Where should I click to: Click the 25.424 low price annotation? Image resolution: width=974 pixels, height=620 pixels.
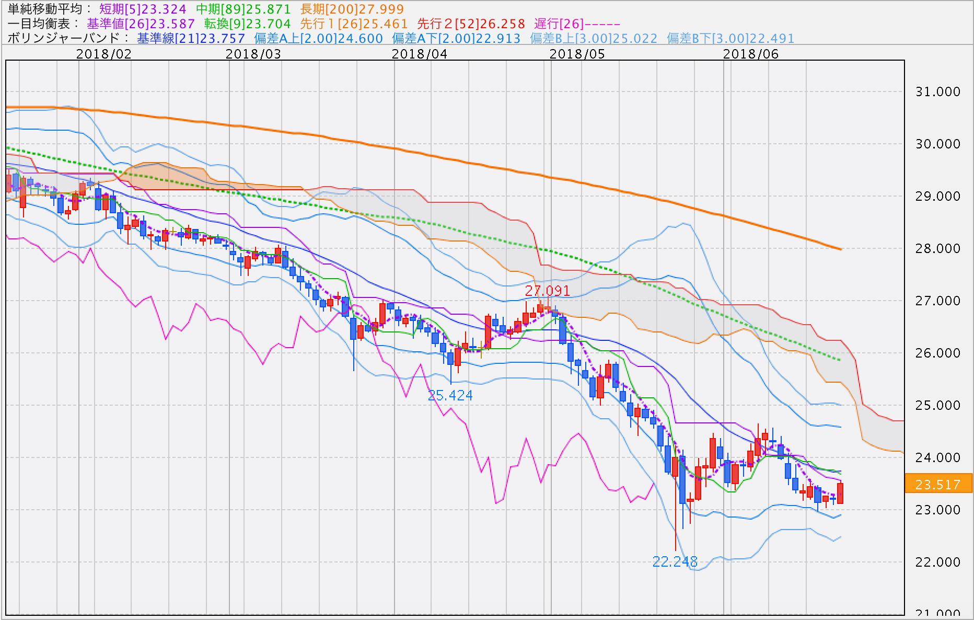click(x=450, y=396)
